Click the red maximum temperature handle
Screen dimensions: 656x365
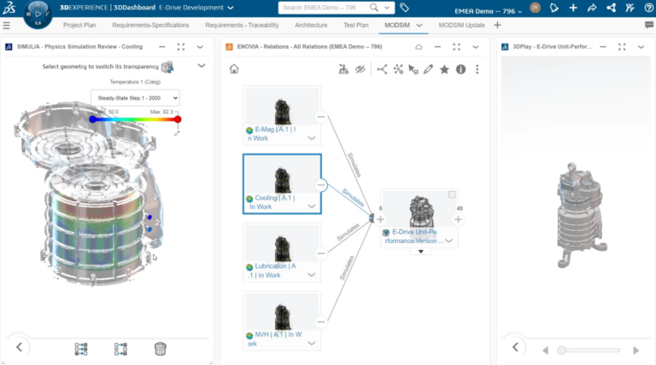coord(178,119)
